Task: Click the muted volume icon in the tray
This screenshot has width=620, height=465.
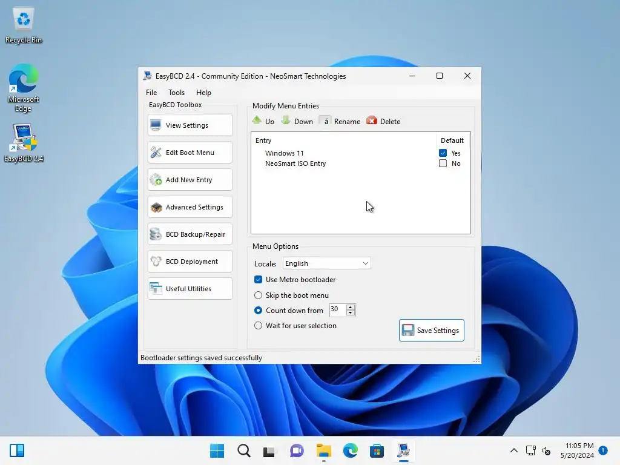Action: (x=546, y=450)
